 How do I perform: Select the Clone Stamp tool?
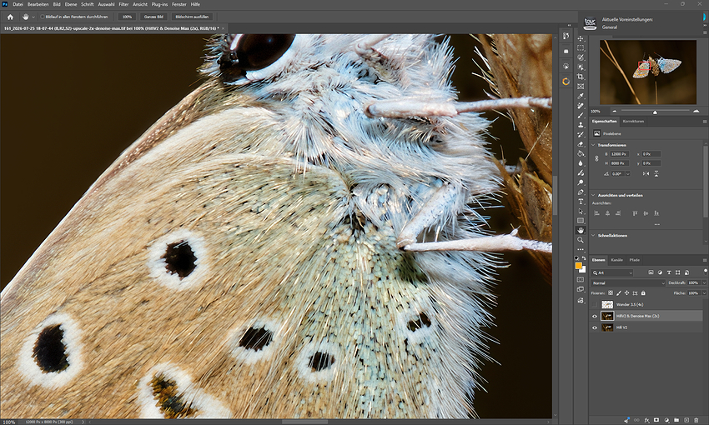point(581,125)
